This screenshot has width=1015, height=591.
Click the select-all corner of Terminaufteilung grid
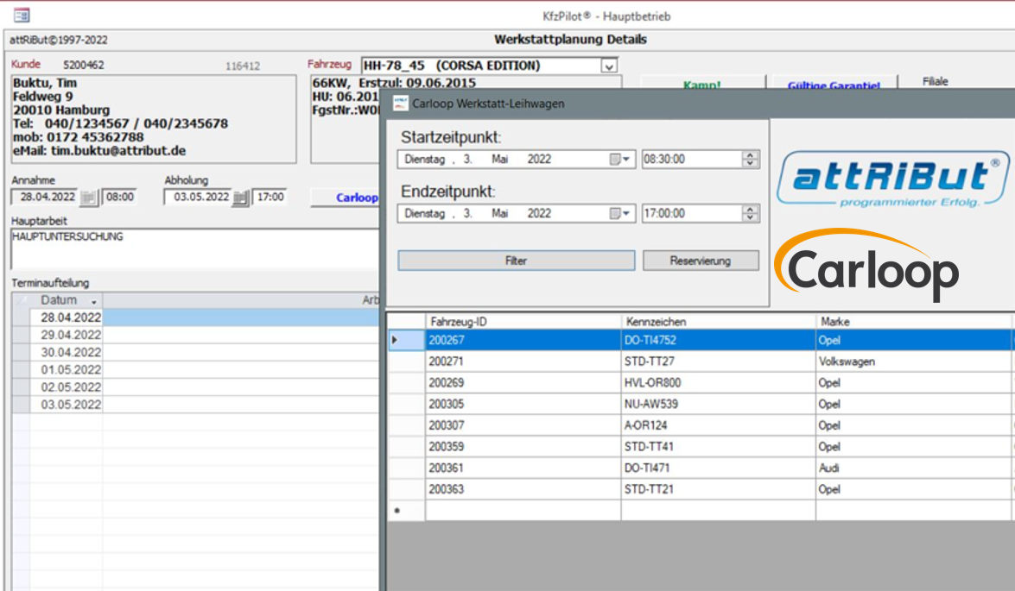[x=21, y=300]
